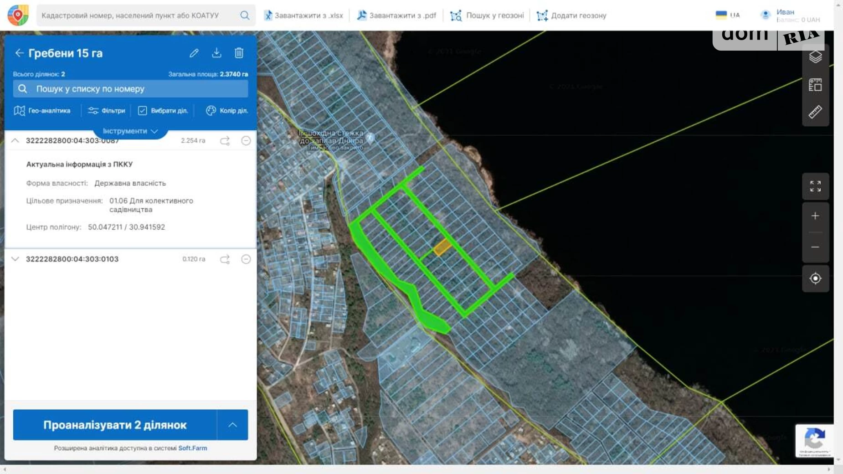
Task: Go back with arrow beside Гребени 15 га
Action: (x=19, y=53)
